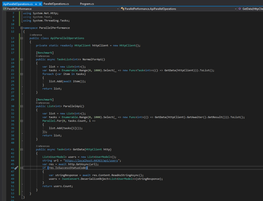Switch to the Program.cs tab
The image size is (263, 201).
87,4
